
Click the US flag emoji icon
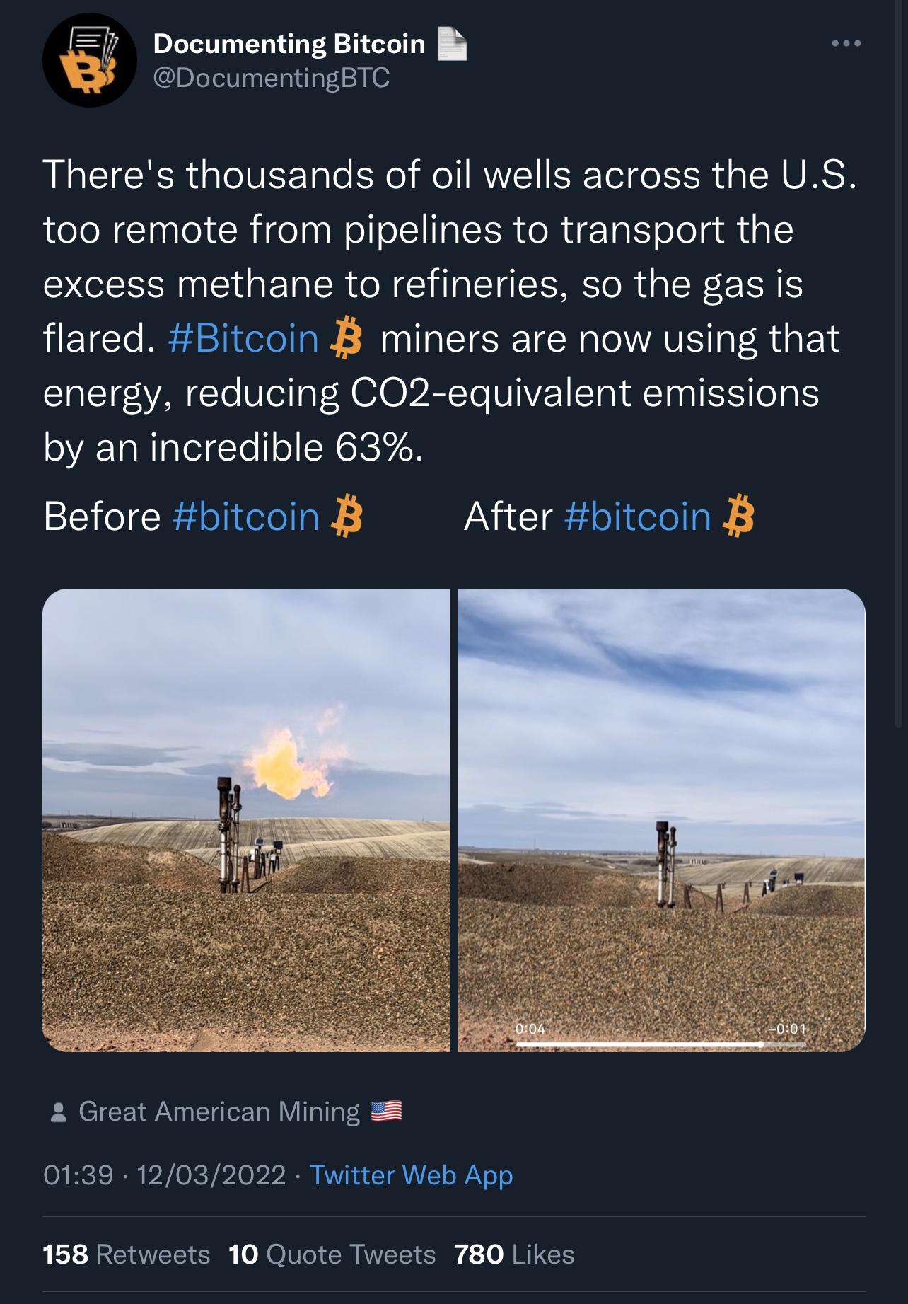click(x=386, y=1112)
